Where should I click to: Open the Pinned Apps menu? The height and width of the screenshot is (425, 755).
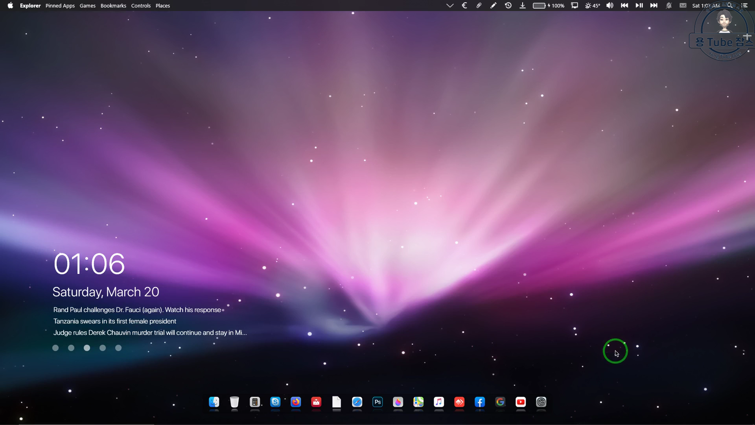[60, 6]
